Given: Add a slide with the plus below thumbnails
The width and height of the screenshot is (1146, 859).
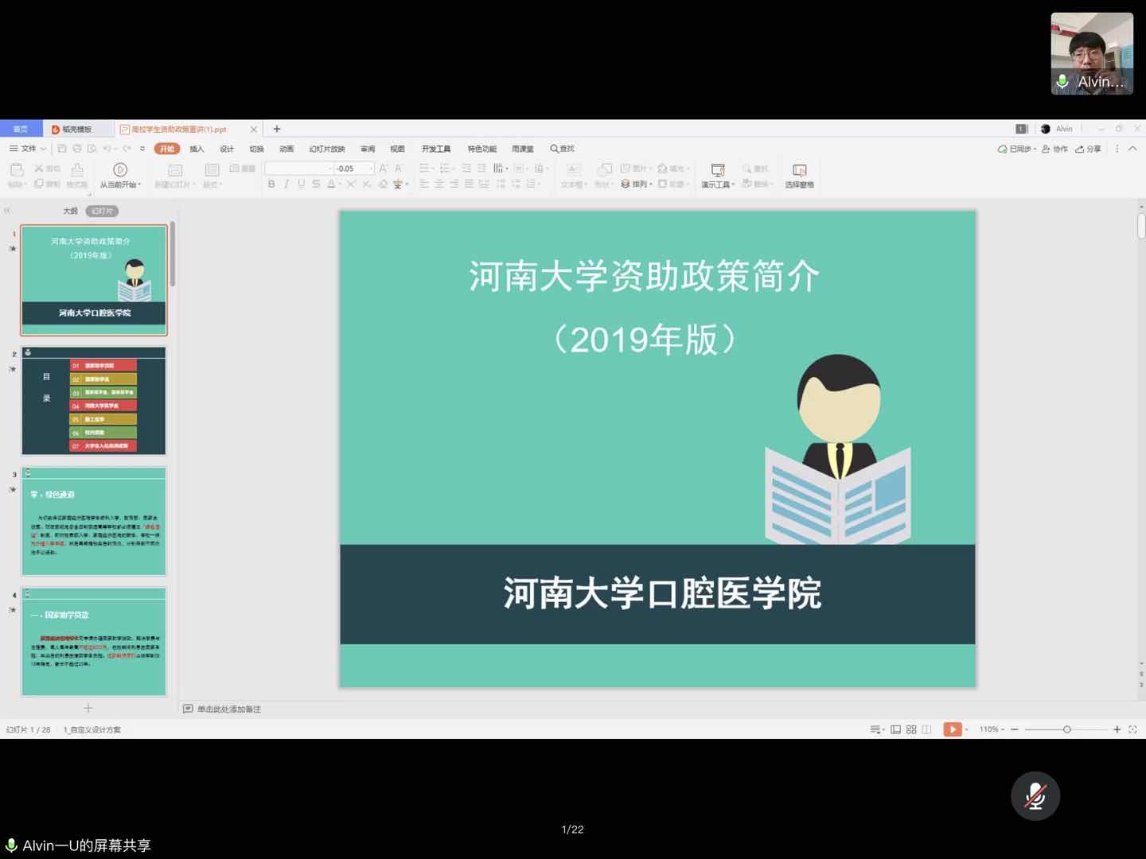Looking at the screenshot, I should tap(88, 708).
